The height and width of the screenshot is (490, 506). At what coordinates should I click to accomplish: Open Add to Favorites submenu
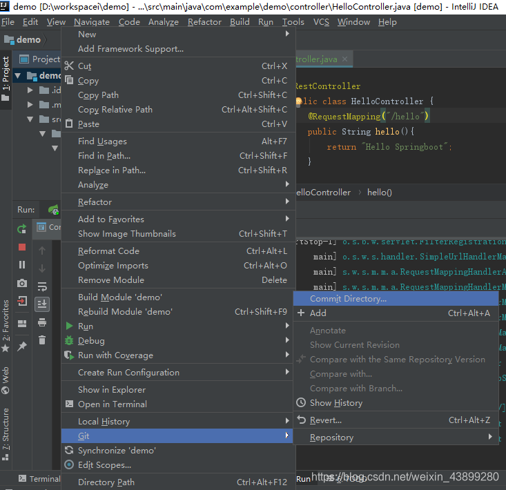click(x=178, y=219)
